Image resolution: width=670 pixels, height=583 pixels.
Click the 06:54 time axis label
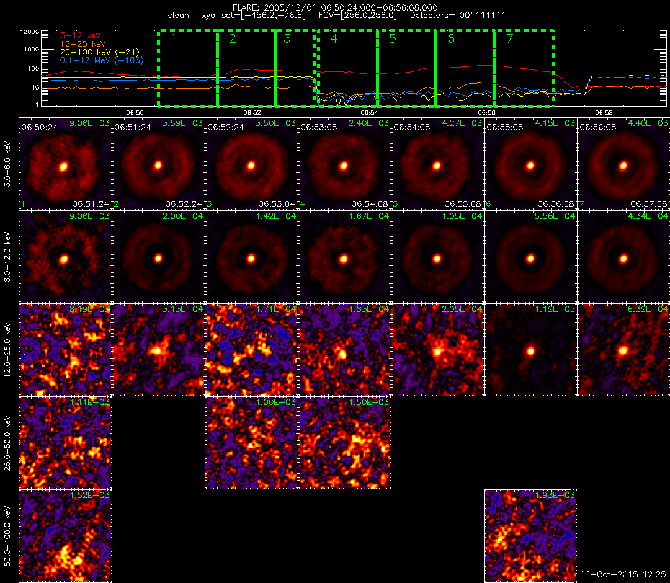point(369,113)
